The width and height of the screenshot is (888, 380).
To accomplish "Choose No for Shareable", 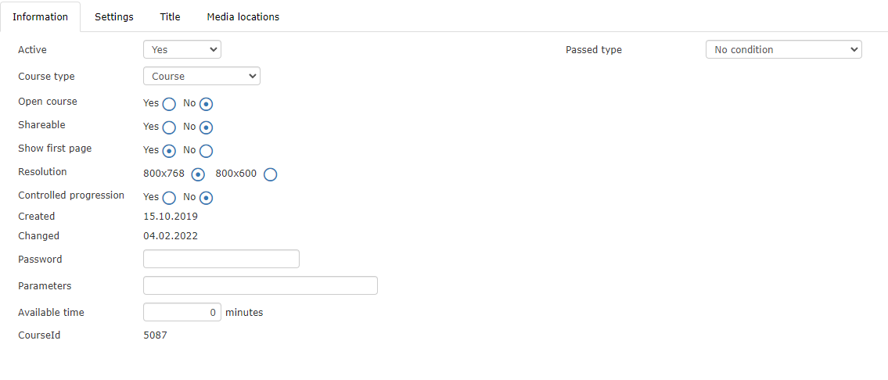I will pyautogui.click(x=207, y=127).
